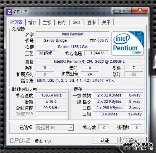The width and height of the screenshot is (156, 153).
Task: Click the 规格 field showing Pentium G620
Action: point(89,61)
